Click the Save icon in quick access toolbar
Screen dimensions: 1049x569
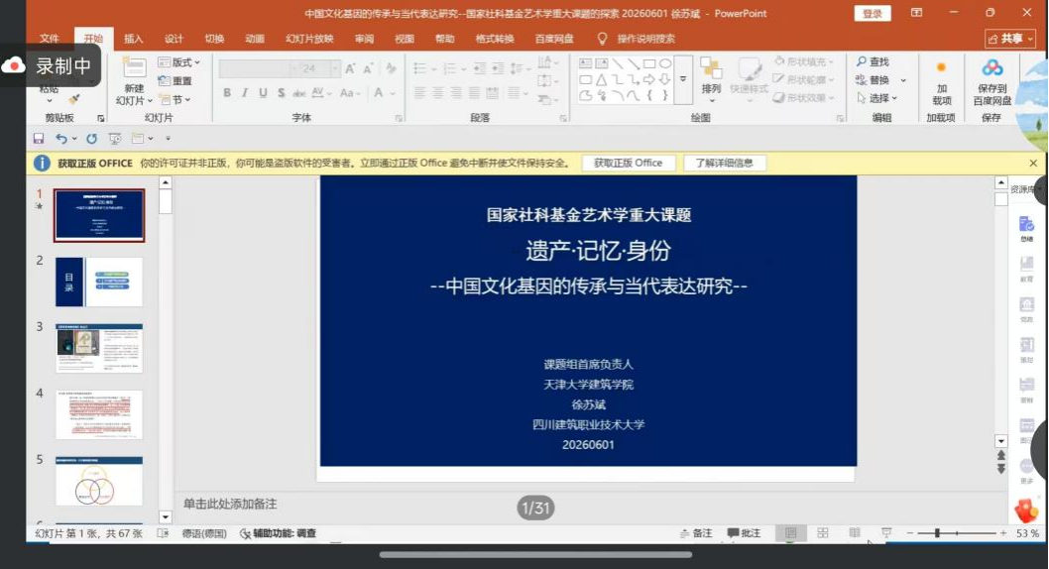(38, 139)
